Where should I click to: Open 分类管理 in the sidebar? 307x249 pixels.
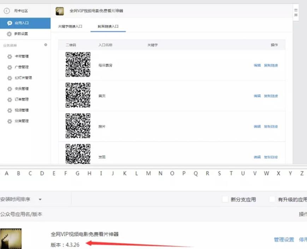tap(22, 121)
